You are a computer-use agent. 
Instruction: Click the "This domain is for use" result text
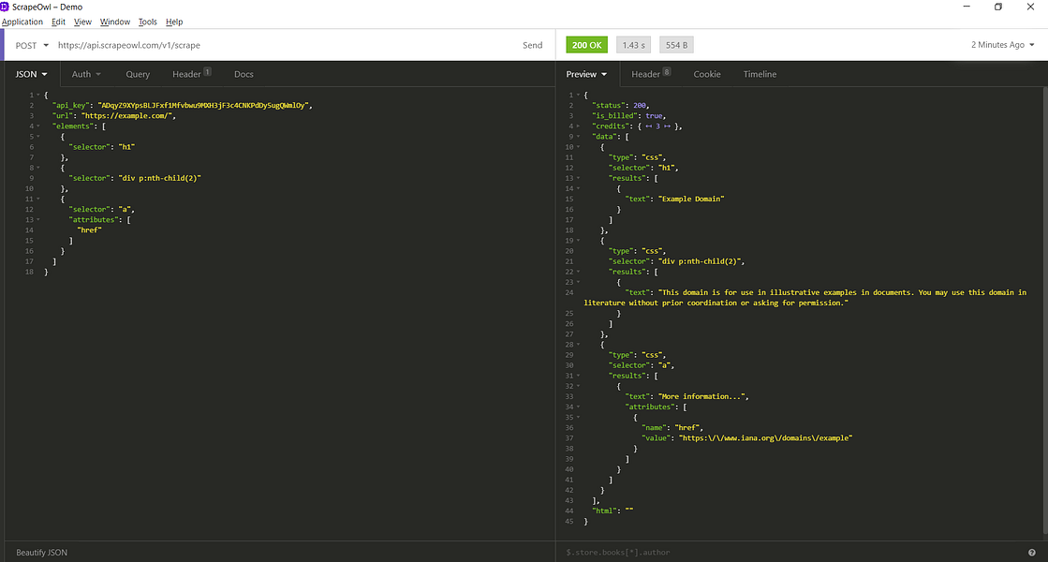804,298
